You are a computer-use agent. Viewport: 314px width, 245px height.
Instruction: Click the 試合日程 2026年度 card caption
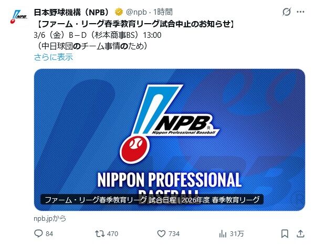152,200
